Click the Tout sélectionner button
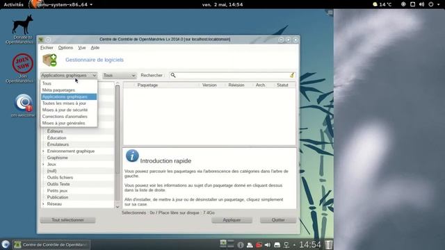Screen dimensions: 445x250 [x=67, y=220]
